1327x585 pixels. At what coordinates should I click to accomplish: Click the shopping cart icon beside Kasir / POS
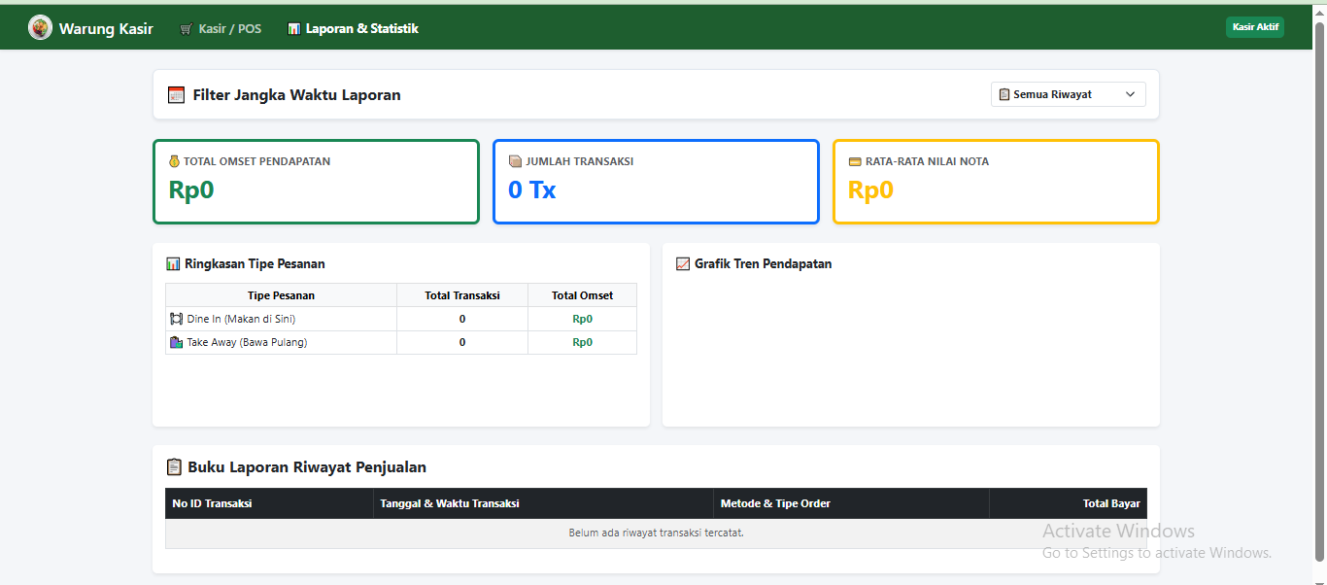[x=187, y=29]
